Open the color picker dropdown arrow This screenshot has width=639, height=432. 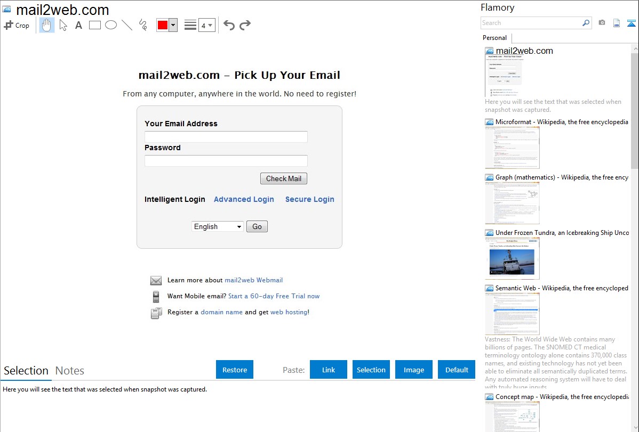pos(173,25)
